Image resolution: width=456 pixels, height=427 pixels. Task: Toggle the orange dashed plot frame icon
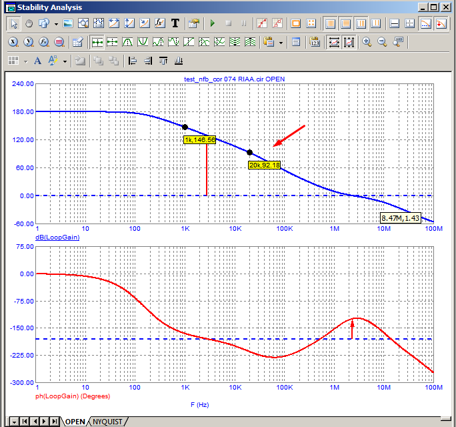(296, 23)
